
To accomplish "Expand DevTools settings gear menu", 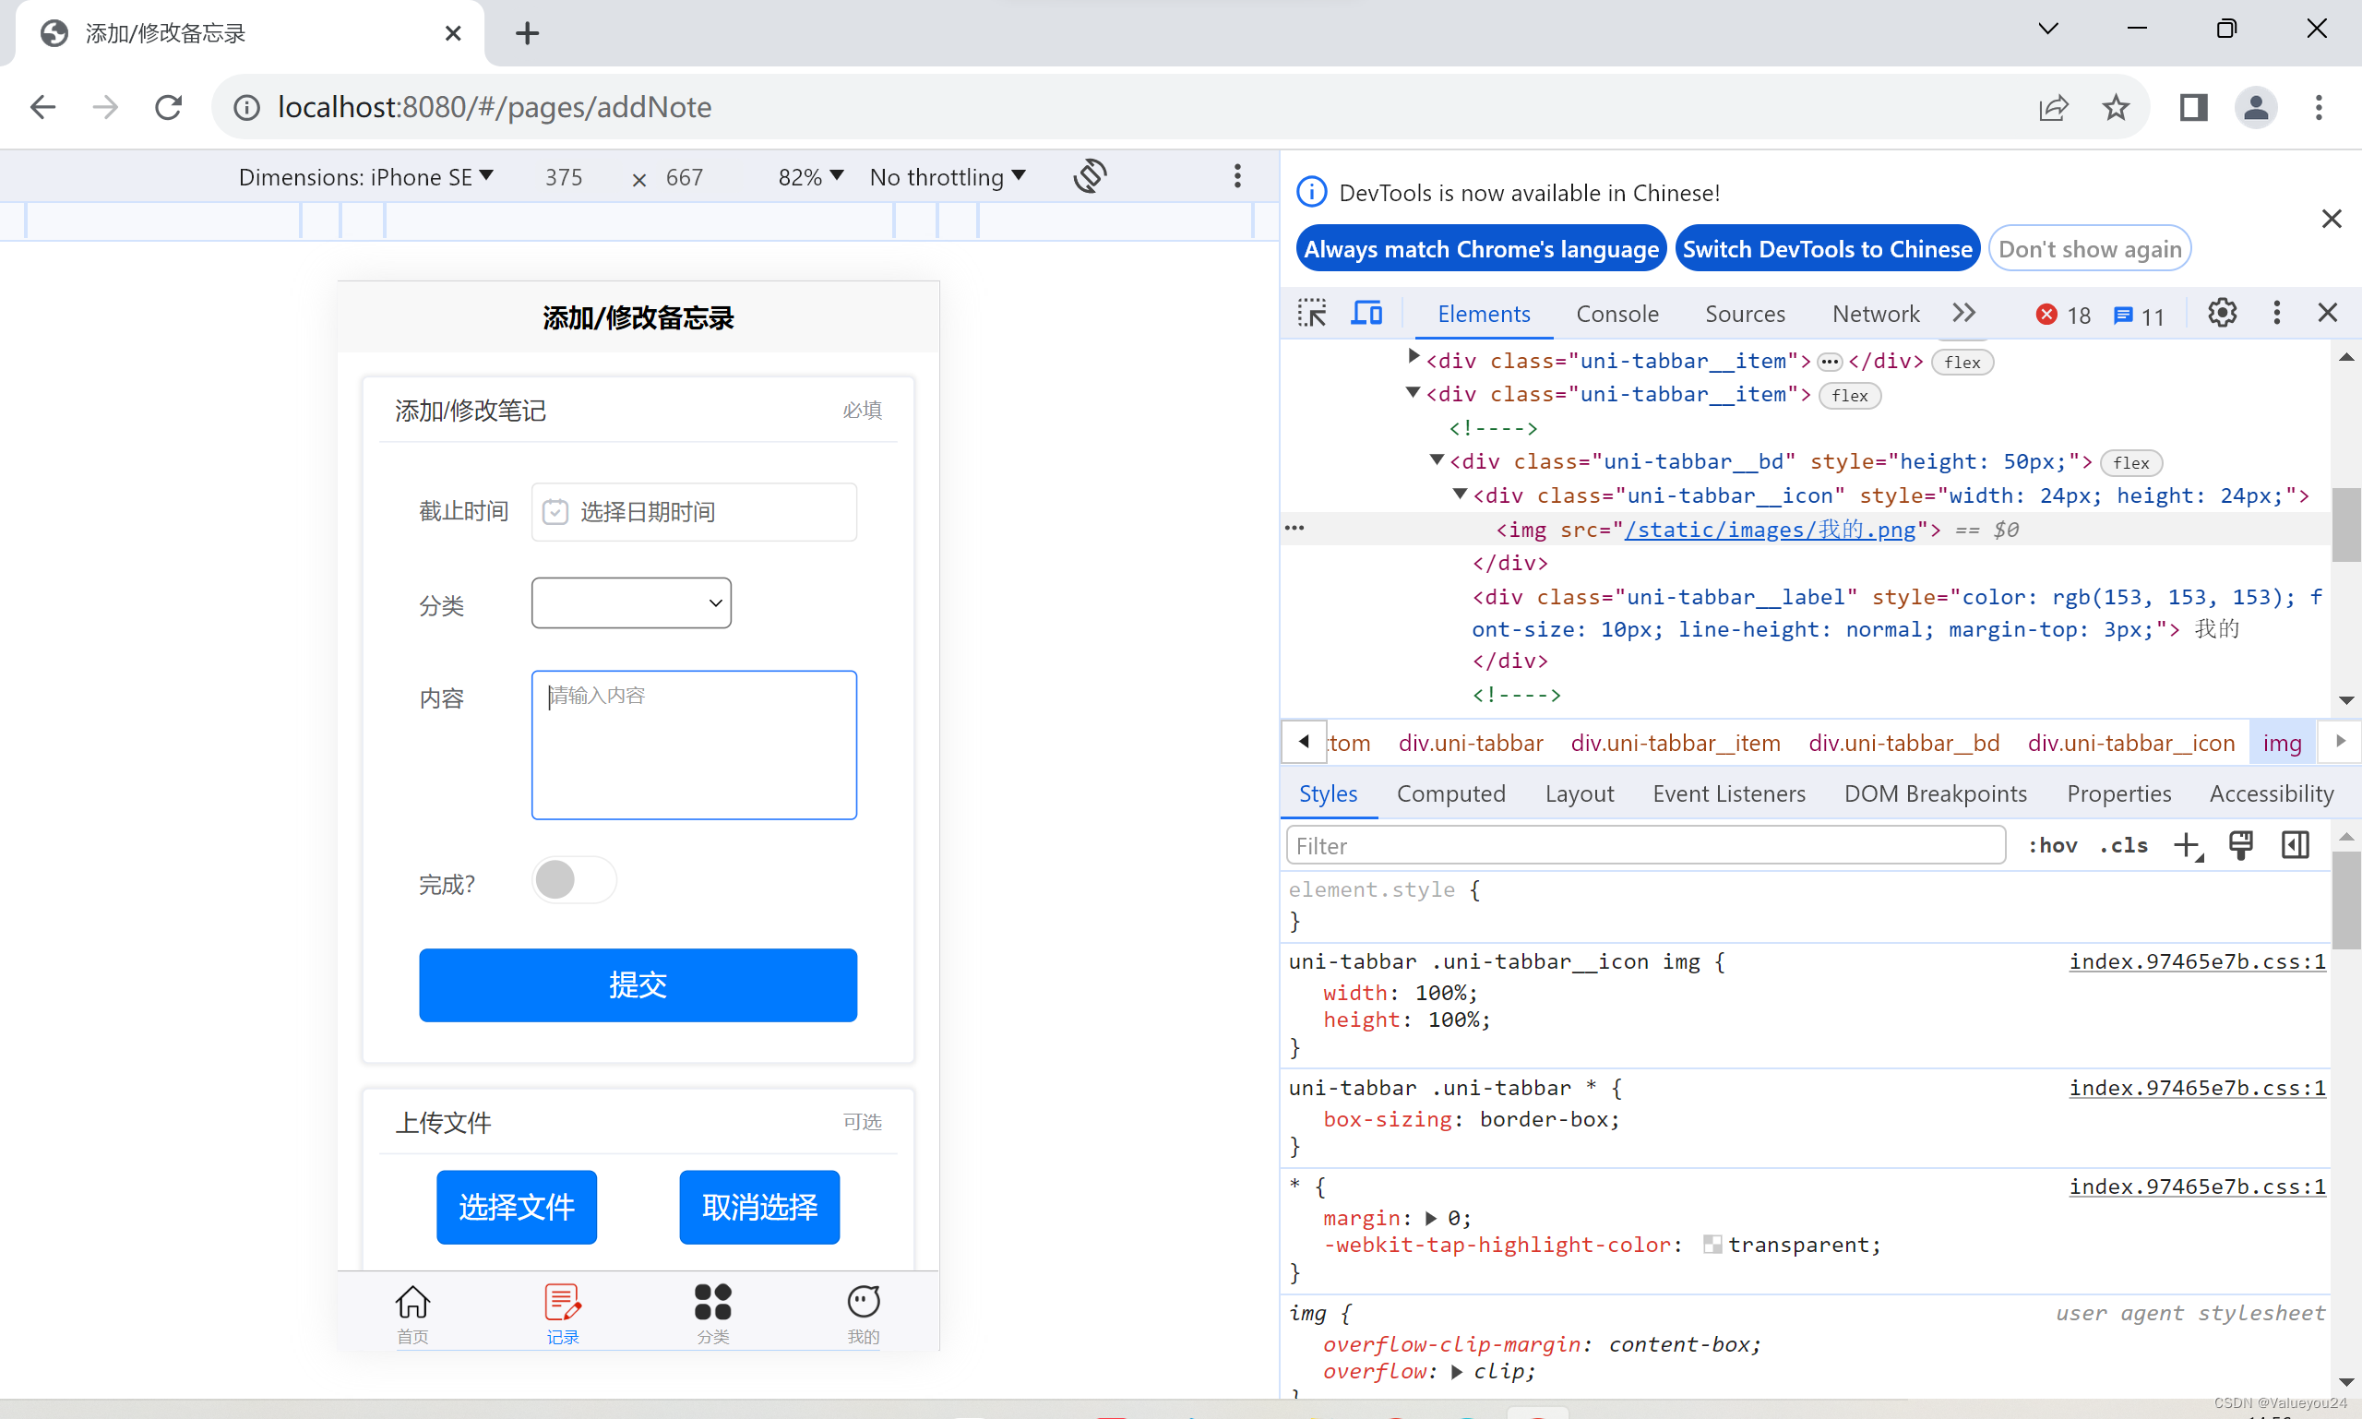I will [2222, 314].
